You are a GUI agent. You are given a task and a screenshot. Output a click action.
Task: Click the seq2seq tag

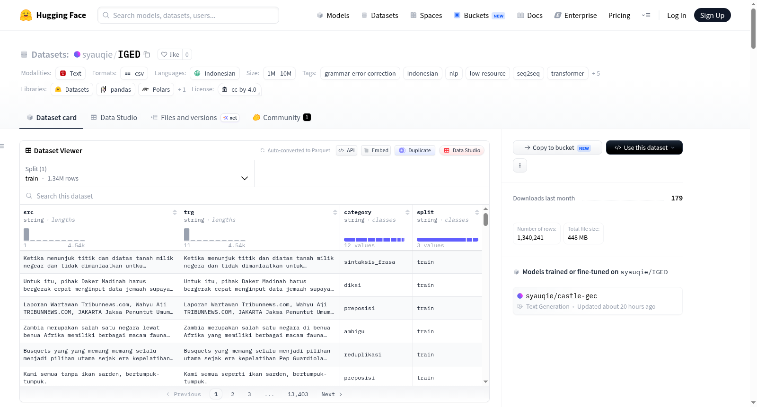(x=528, y=73)
